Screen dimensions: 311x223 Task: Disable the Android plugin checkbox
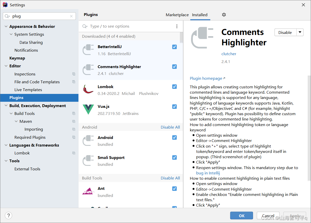click(174, 137)
